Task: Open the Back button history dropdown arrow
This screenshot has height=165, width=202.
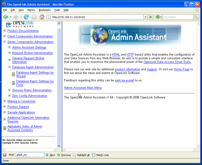Action: coord(11,17)
